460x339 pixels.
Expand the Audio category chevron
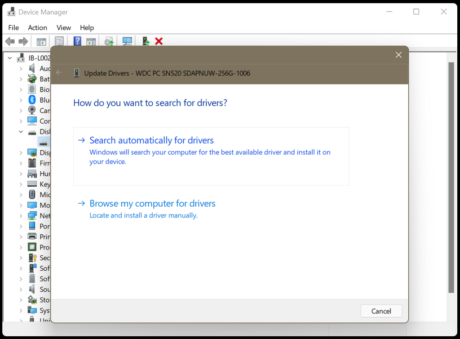(21, 69)
